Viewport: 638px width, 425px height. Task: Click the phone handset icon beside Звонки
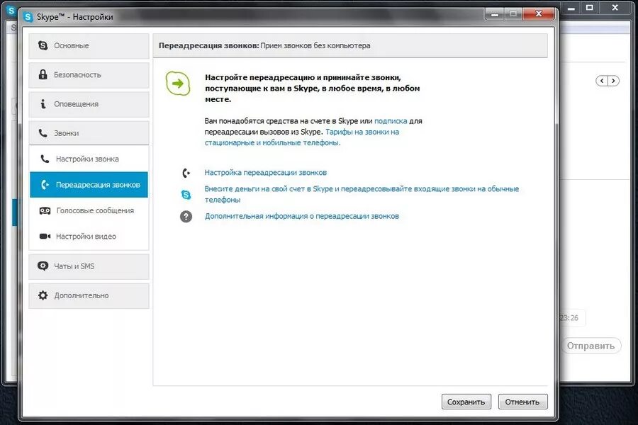[x=43, y=133]
